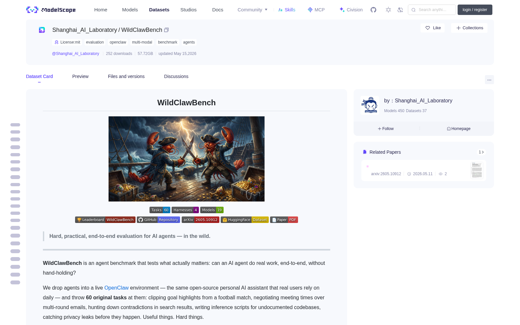Open the Paper PDF badge
Screen dimensions: 520x325
coord(284,220)
